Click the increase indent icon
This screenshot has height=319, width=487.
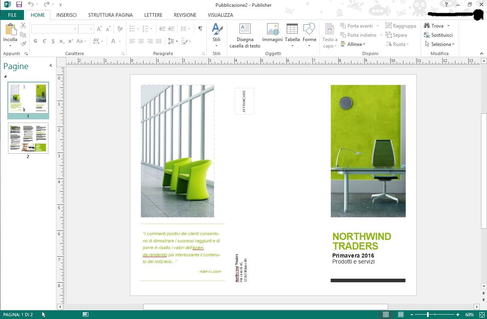(171, 29)
